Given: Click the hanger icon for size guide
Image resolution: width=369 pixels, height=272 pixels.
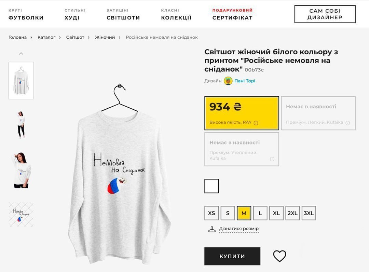Looking at the screenshot, I should 212,229.
